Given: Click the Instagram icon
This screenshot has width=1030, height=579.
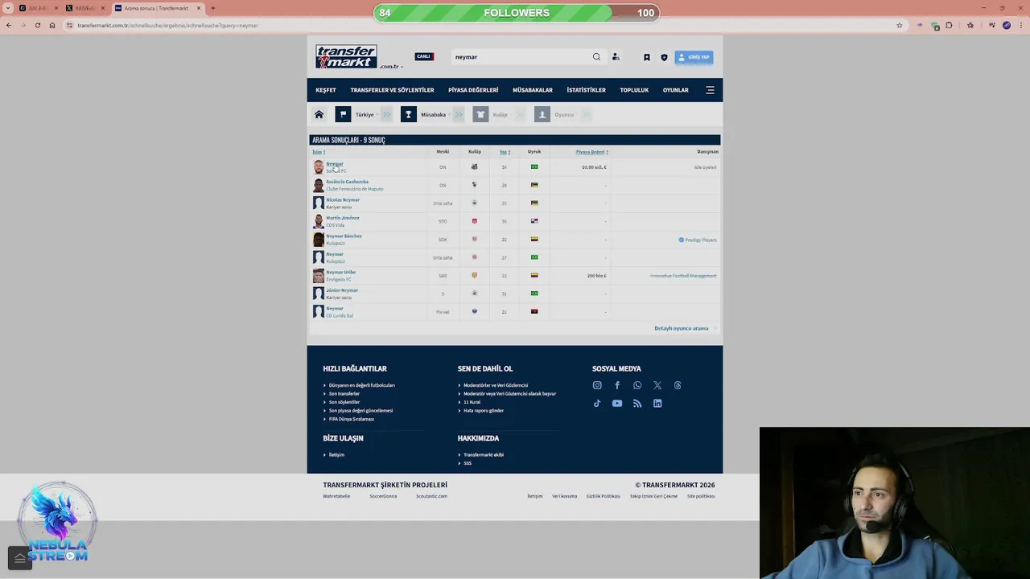Looking at the screenshot, I should [x=597, y=385].
